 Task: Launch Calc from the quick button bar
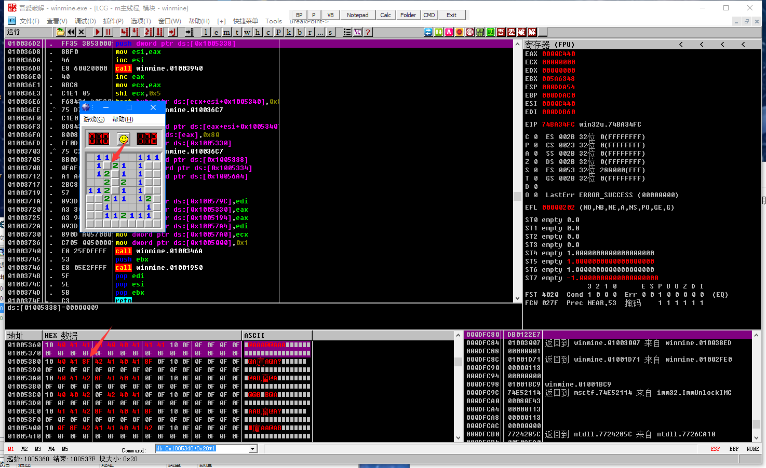(385, 15)
